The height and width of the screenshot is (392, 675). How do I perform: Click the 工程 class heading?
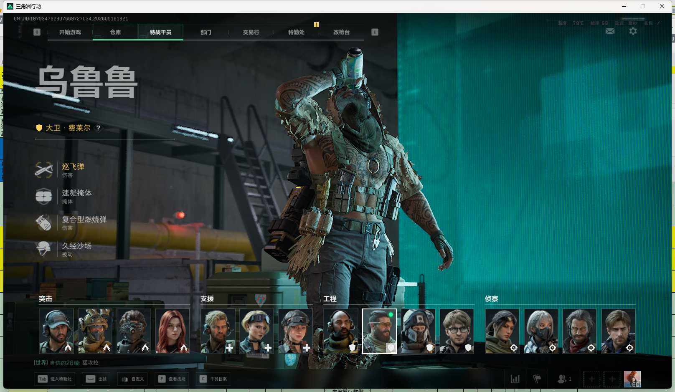tap(330, 299)
